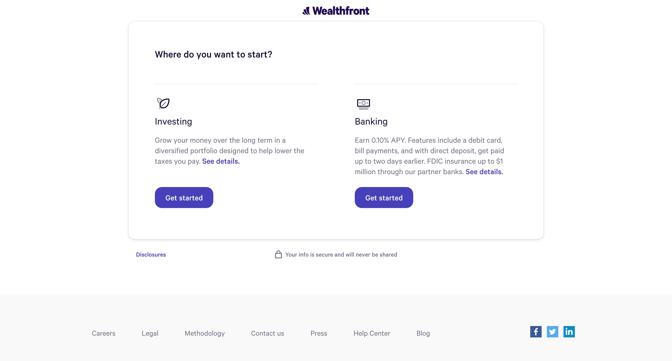Click the padlock security icon
The image size is (672, 361).
(278, 254)
